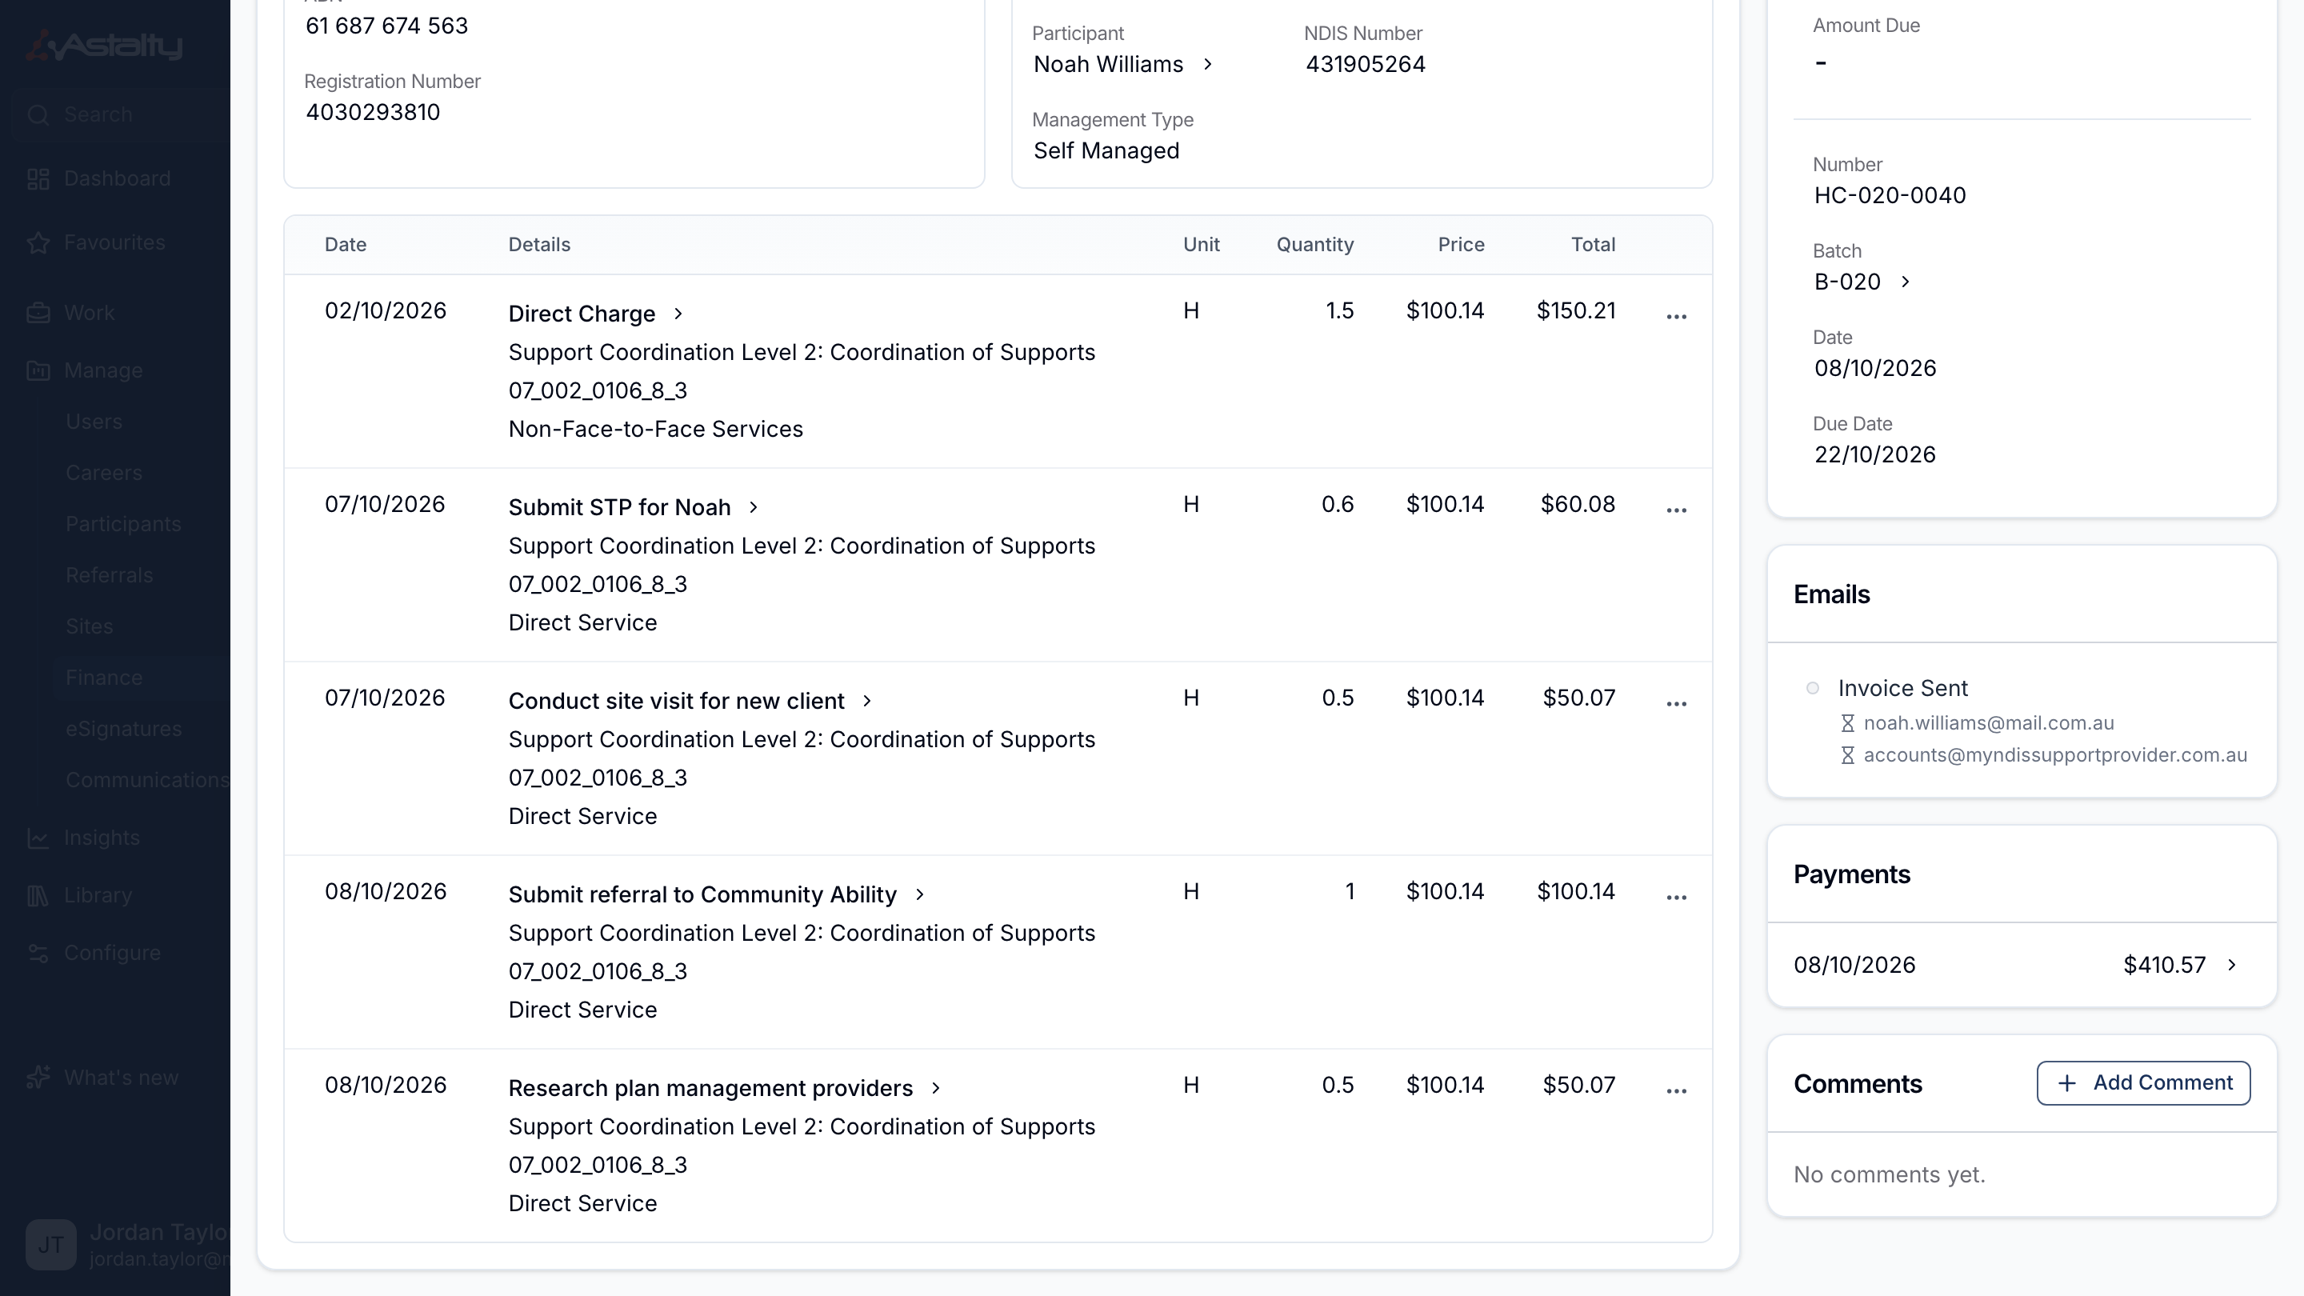Image resolution: width=2304 pixels, height=1296 pixels.
Task: Click the Search field in sidebar
Action: tap(121, 114)
